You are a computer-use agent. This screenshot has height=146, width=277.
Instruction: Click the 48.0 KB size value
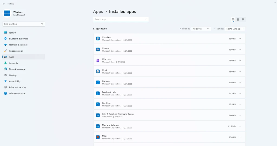(x=232, y=61)
